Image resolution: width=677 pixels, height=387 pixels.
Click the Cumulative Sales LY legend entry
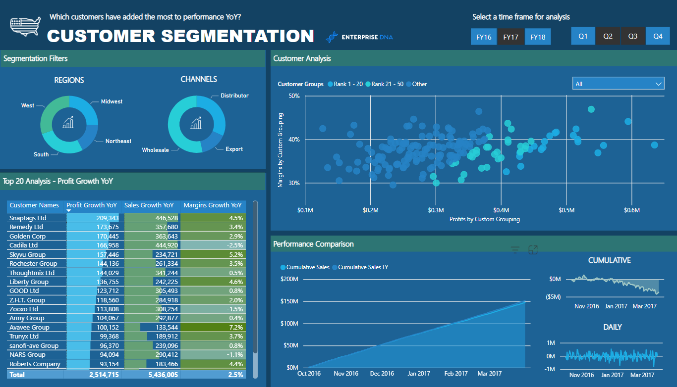[363, 267]
